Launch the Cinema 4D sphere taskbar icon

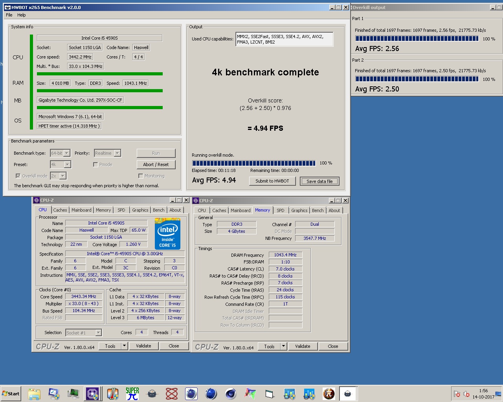(231, 394)
